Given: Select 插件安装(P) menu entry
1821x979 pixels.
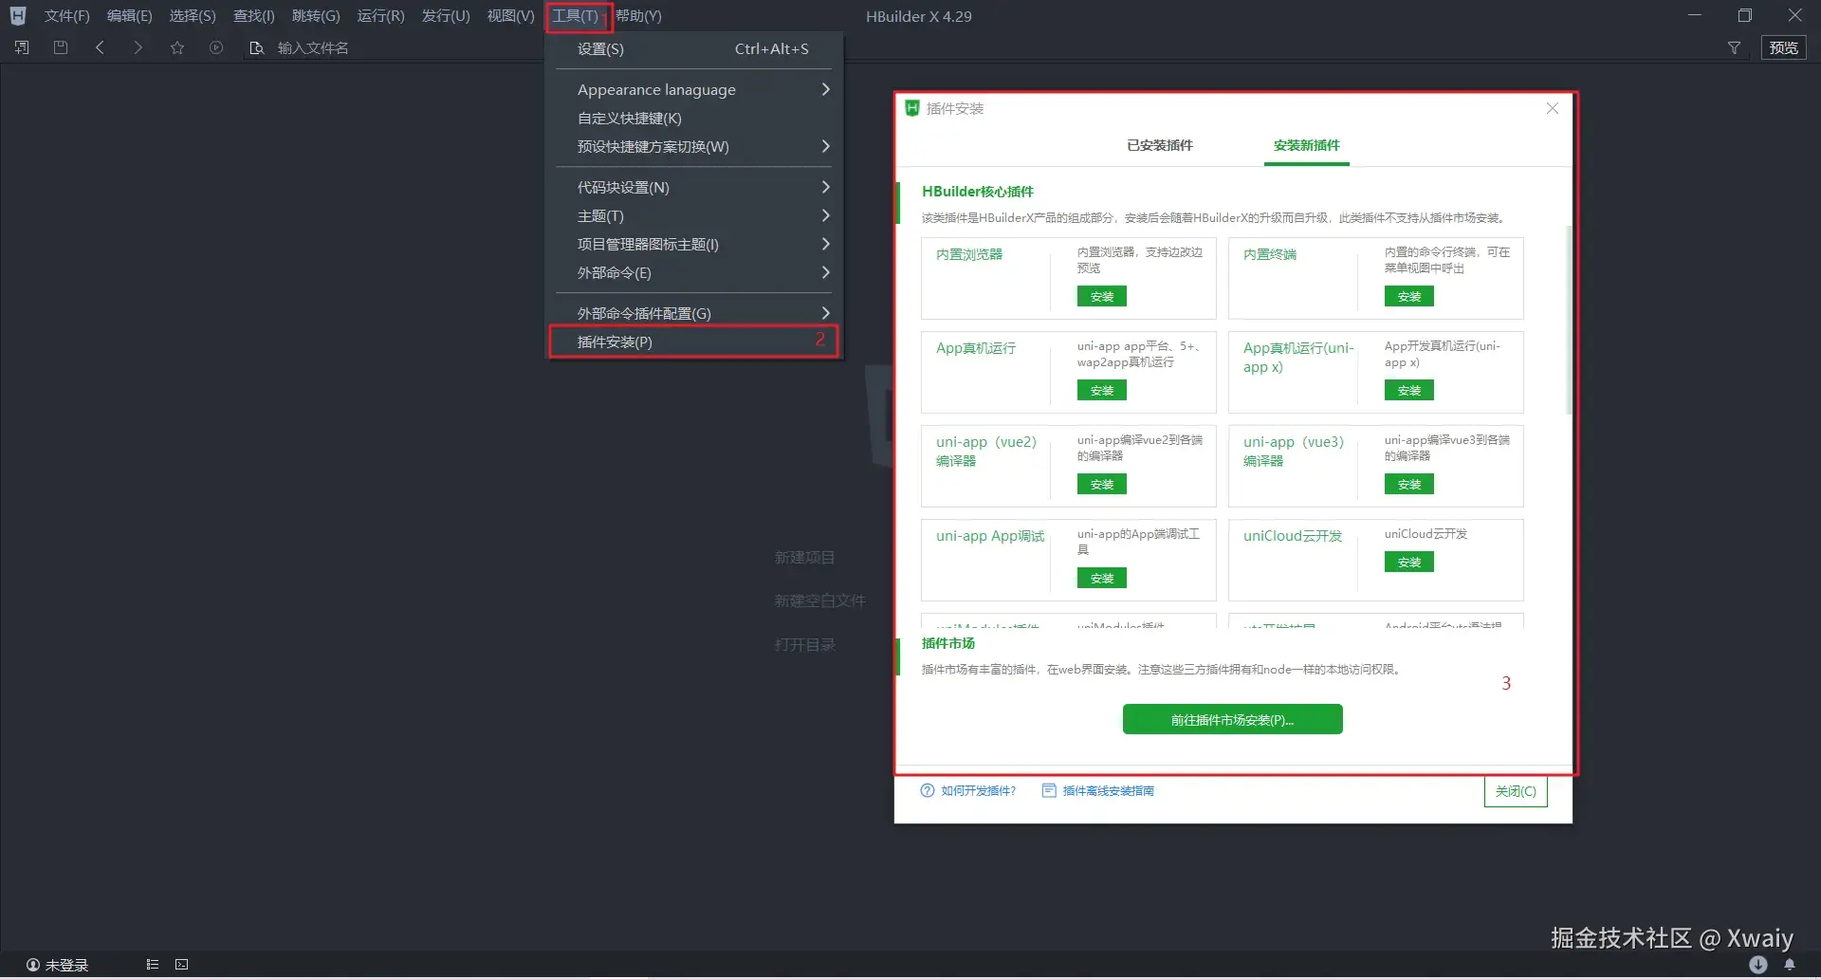Looking at the screenshot, I should pos(694,342).
